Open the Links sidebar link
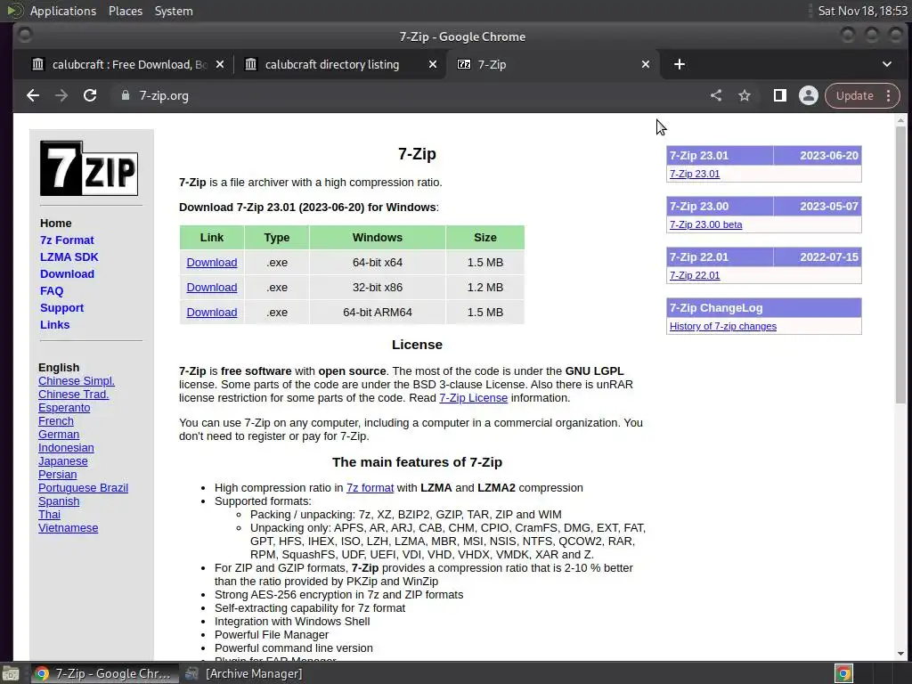The image size is (912, 684). point(54,324)
